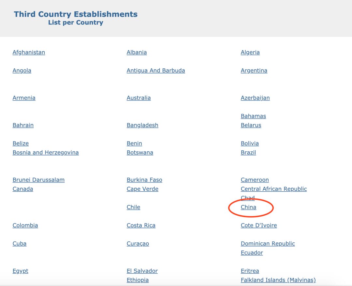Open the Afghanistan country link

coord(29,52)
